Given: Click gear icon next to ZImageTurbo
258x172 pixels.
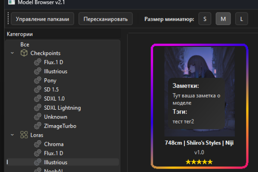Looking at the screenshot, I should pyautogui.click(x=37, y=126).
